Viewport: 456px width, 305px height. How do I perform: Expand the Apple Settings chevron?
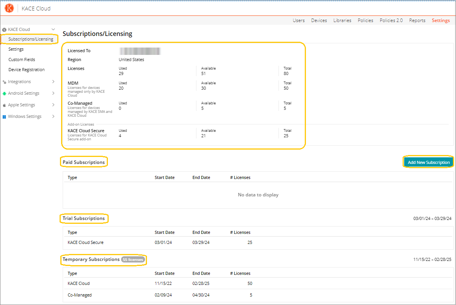(53, 105)
